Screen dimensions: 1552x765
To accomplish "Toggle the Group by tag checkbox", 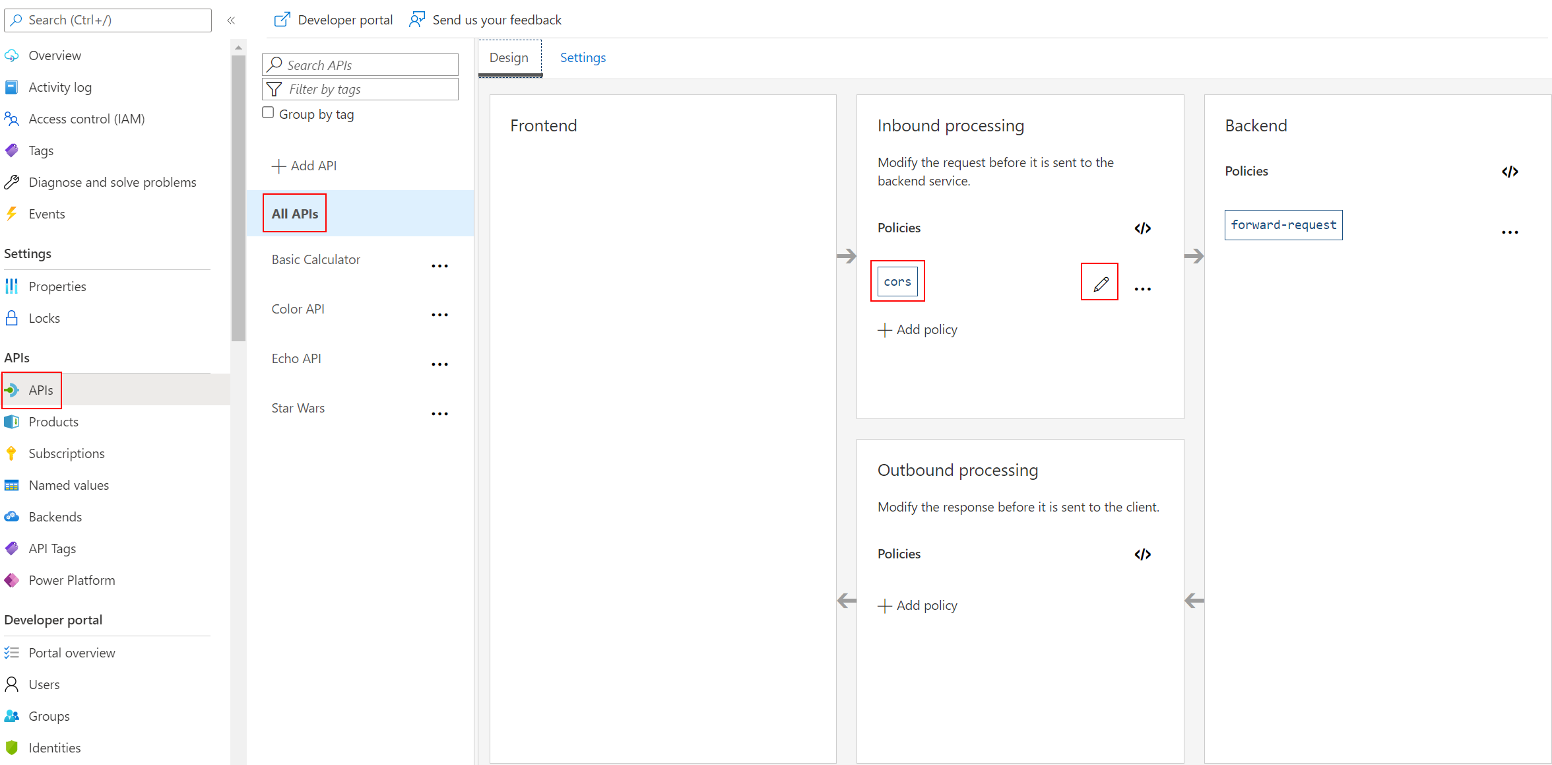I will [267, 113].
